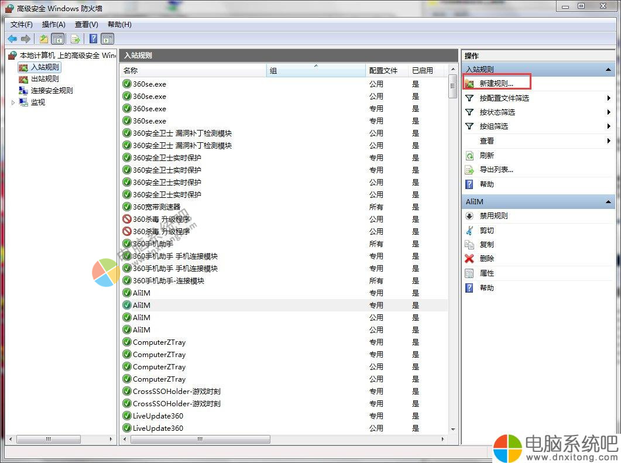The width and height of the screenshot is (621, 463).
Task: Sort by the 配置文件 column header
Action: click(386, 70)
